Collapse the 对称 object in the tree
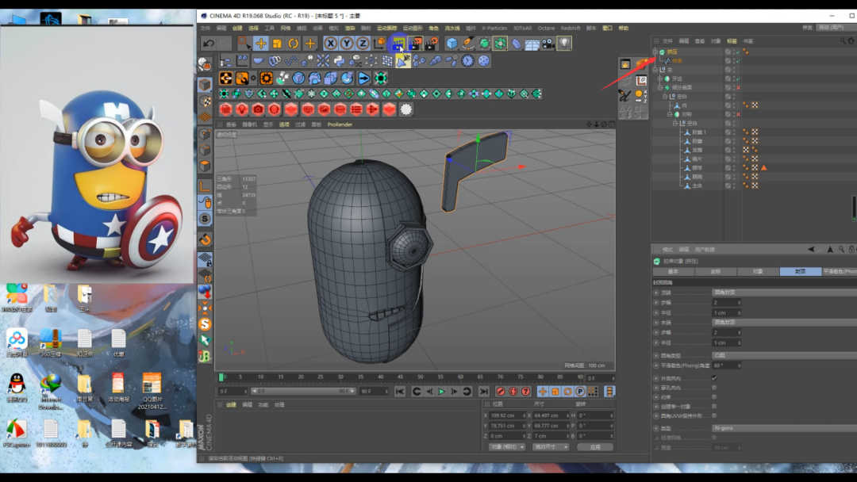The image size is (857, 482). pyautogui.click(x=670, y=115)
